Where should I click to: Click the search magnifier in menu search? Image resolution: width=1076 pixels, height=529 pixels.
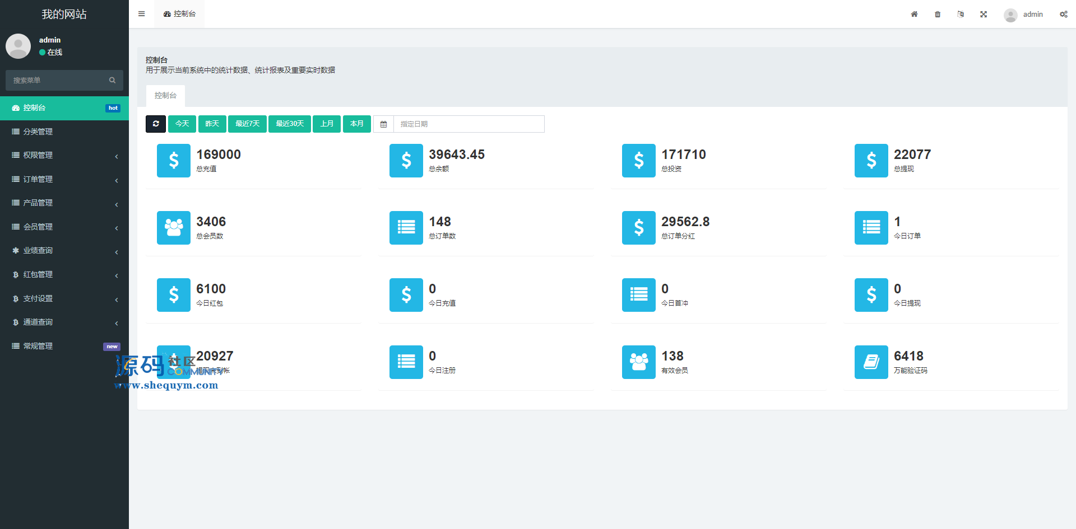(x=112, y=80)
